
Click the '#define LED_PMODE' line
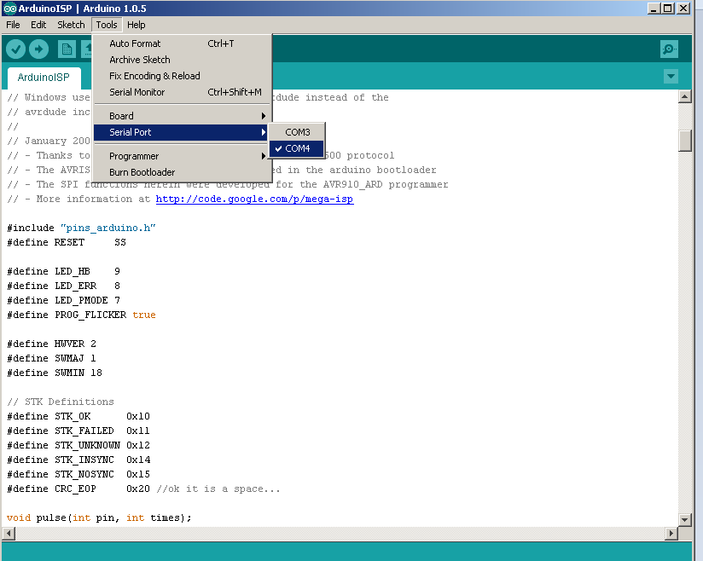[x=63, y=300]
